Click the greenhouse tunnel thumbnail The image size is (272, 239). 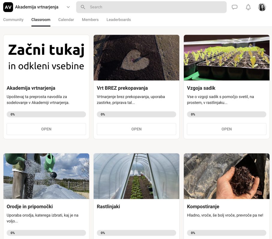tap(136, 176)
